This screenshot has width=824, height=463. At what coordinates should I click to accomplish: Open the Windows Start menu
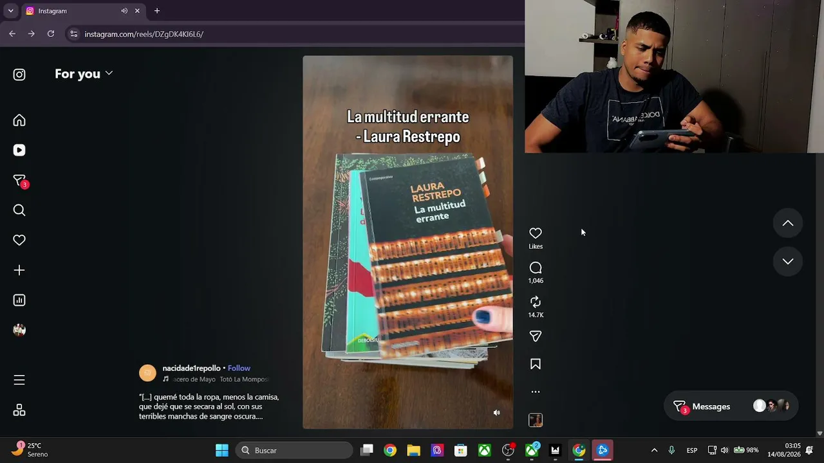222,450
